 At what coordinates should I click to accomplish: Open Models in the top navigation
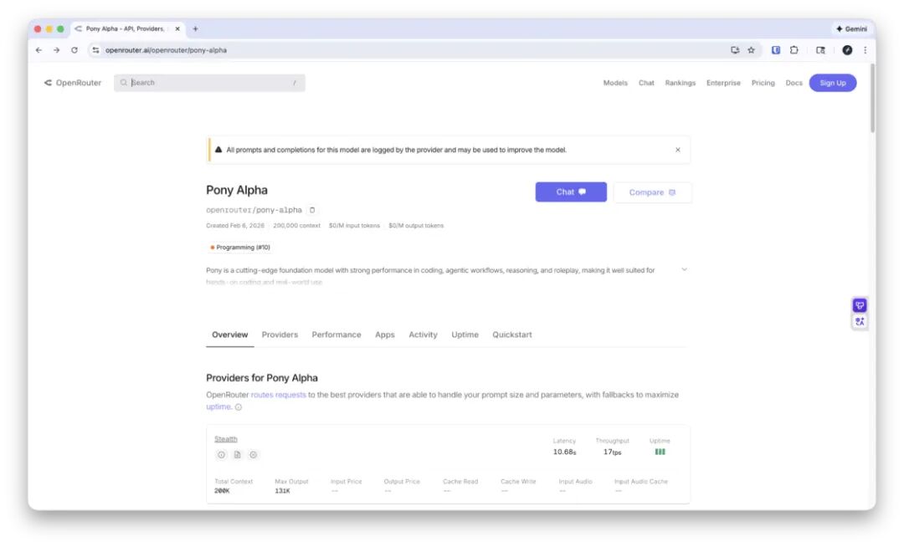click(615, 83)
